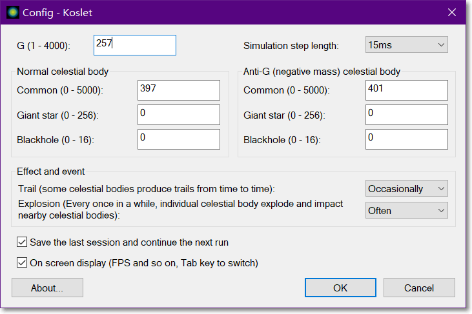472x314 pixels.
Task: Click the Anti-G Common count field
Action: click(407, 90)
